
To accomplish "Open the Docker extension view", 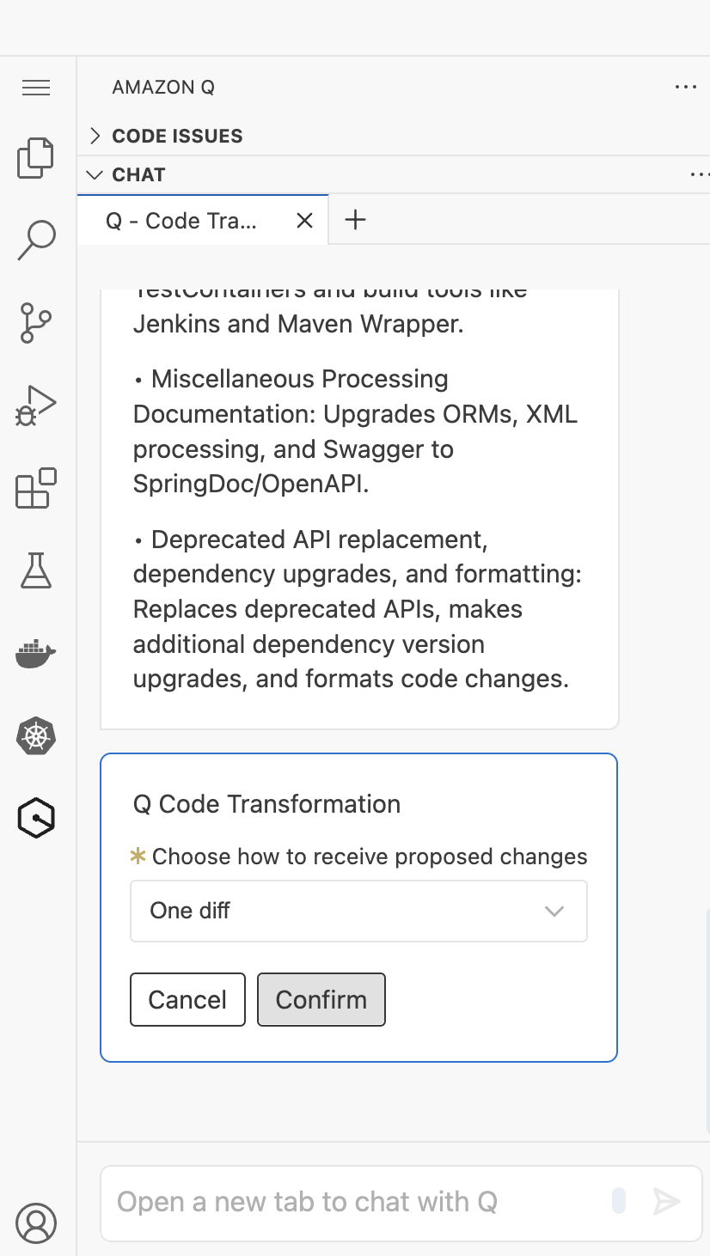I will click(35, 655).
